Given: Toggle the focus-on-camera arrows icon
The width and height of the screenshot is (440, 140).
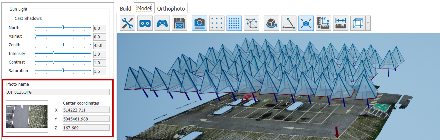Looking at the screenshot, I should (x=306, y=23).
